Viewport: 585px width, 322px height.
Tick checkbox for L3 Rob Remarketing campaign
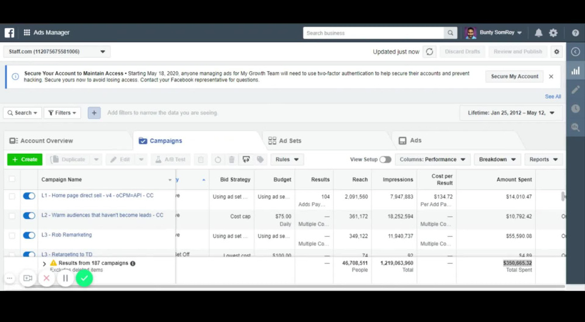pos(12,236)
